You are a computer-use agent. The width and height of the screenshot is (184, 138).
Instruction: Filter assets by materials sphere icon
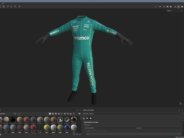point(50,113)
